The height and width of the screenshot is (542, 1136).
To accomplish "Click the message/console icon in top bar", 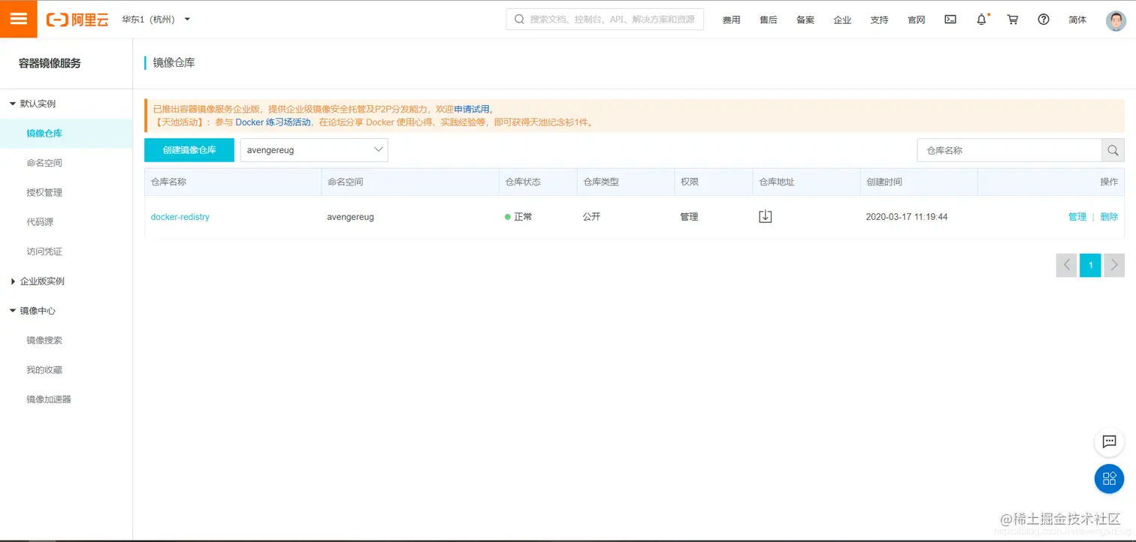I will [950, 20].
